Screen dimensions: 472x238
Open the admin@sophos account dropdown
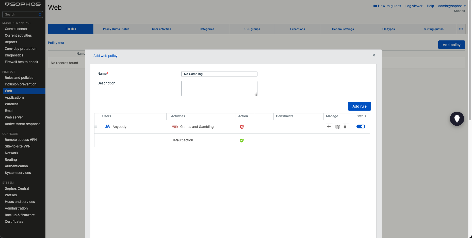pyautogui.click(x=452, y=6)
